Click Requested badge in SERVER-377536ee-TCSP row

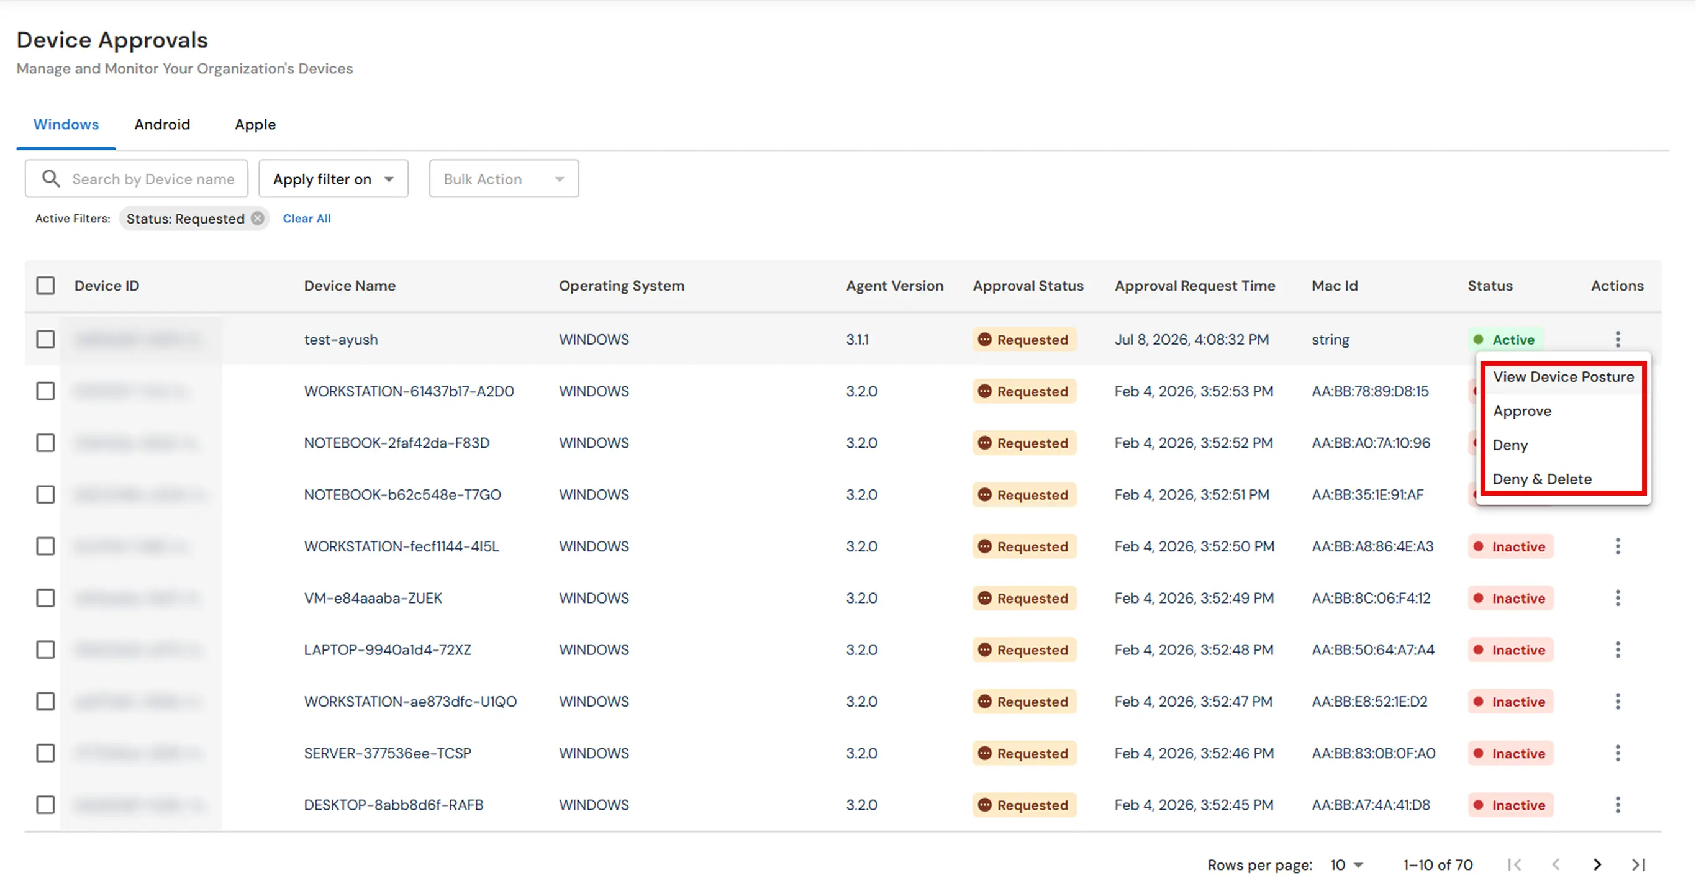click(1024, 753)
